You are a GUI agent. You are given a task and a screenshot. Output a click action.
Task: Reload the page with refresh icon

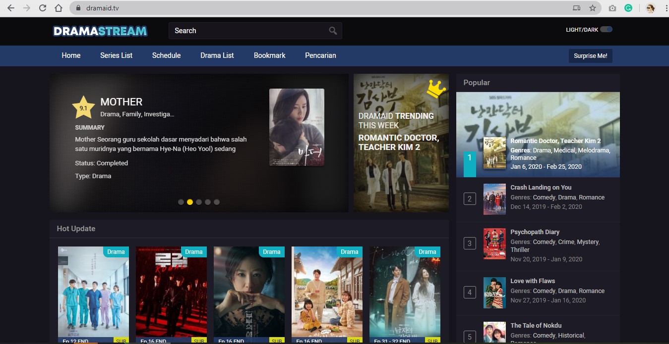click(x=43, y=8)
